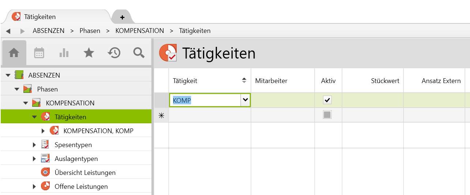Screen dimensions: 470x195
Task: Click KOMPENSATION in the breadcrumb path
Action: tap(139, 31)
